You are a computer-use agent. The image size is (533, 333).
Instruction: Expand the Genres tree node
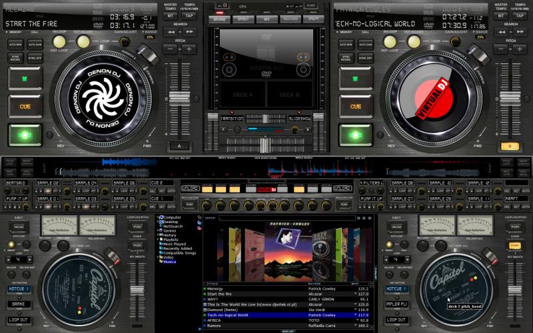[158, 230]
